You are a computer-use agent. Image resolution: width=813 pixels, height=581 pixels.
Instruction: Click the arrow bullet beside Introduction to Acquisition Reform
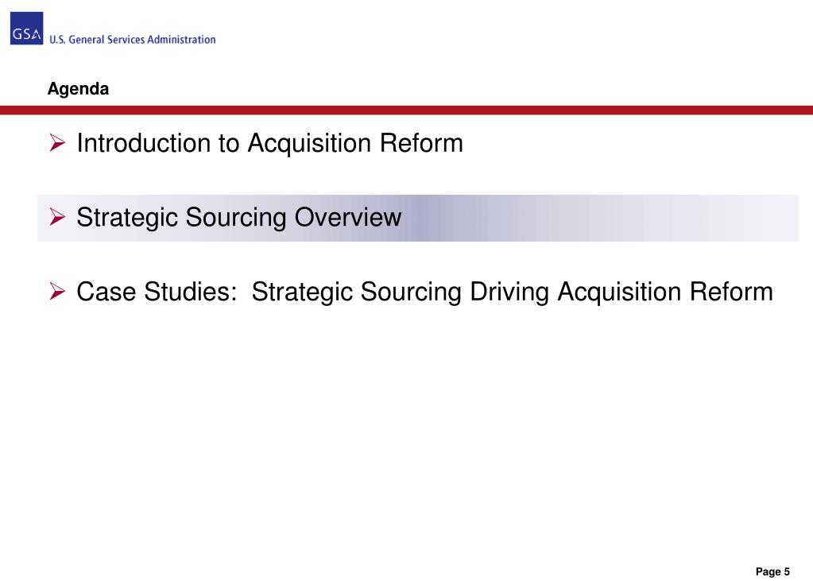(57, 142)
